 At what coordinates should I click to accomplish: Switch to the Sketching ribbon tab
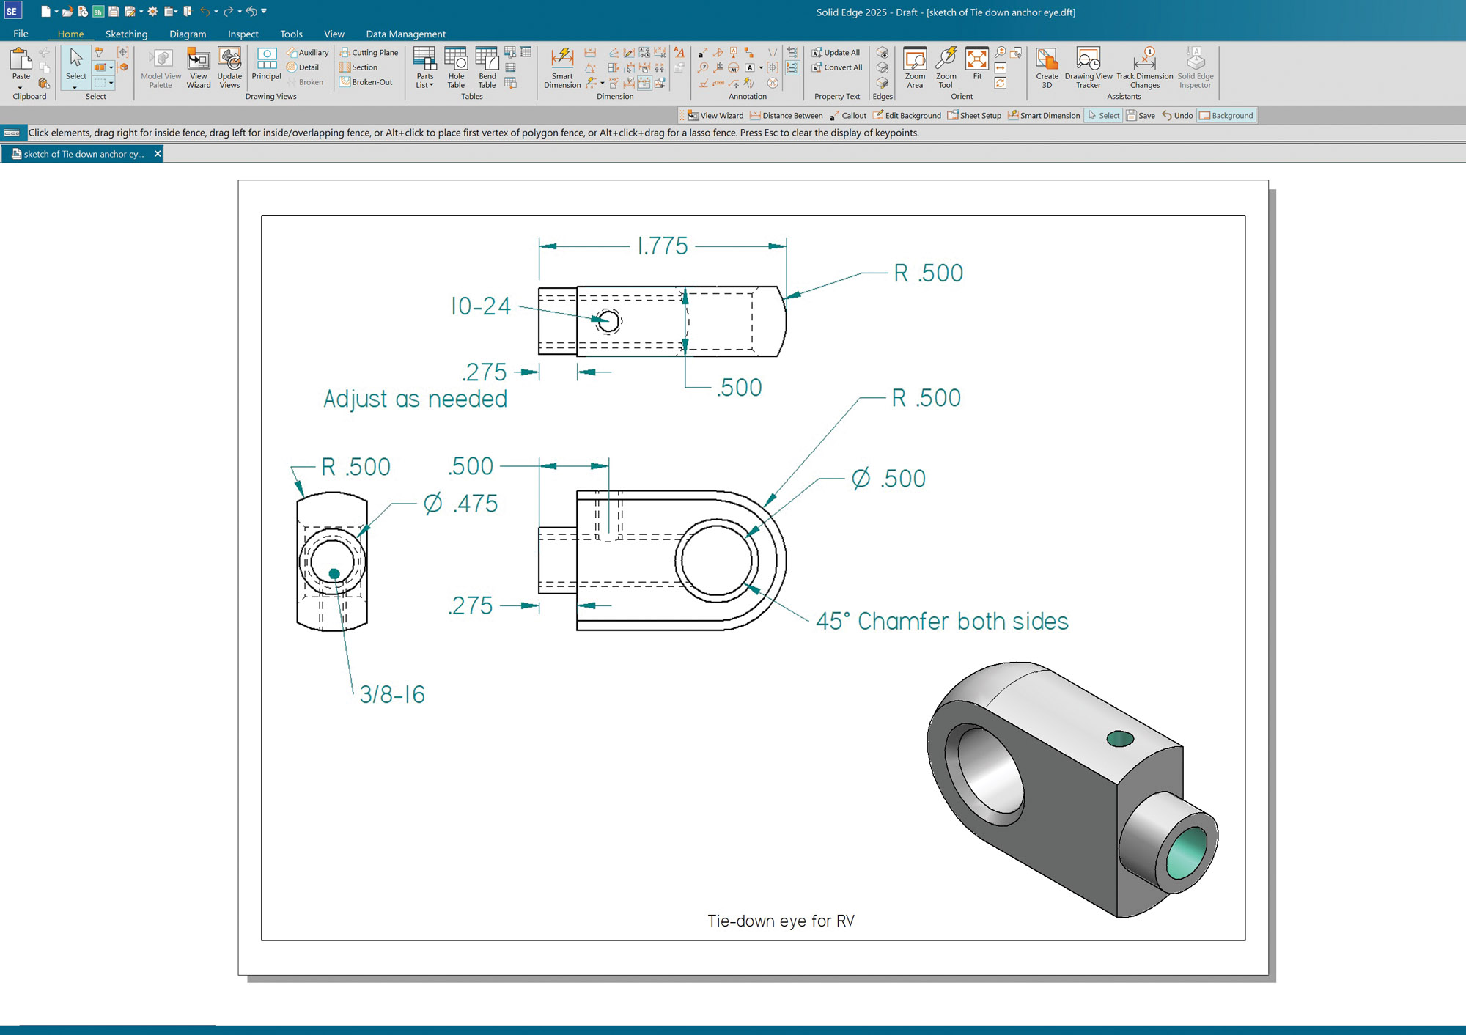tap(126, 34)
